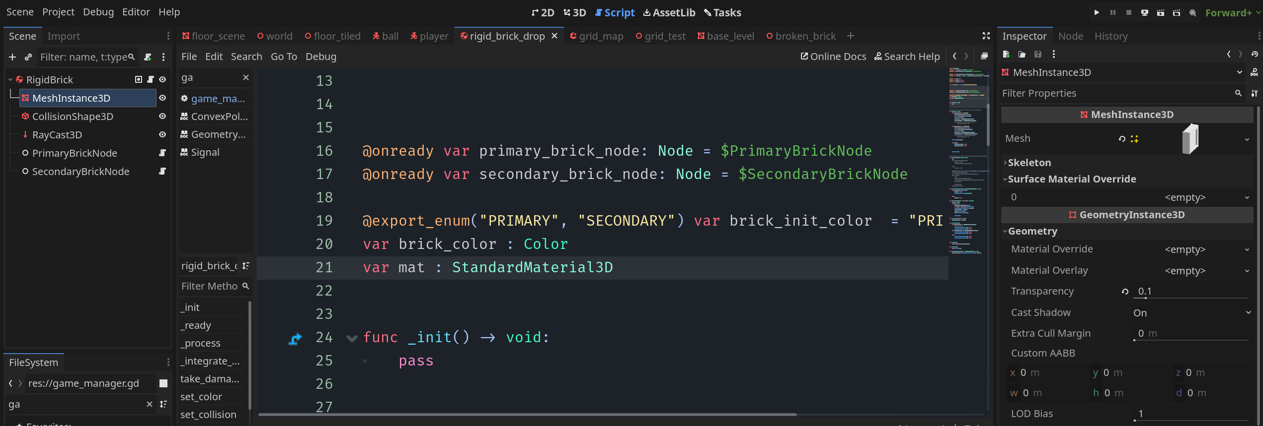Create a new resource in Inspector

[1006, 55]
